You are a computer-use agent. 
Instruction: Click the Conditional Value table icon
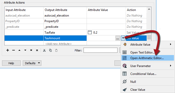(x=125, y=74)
